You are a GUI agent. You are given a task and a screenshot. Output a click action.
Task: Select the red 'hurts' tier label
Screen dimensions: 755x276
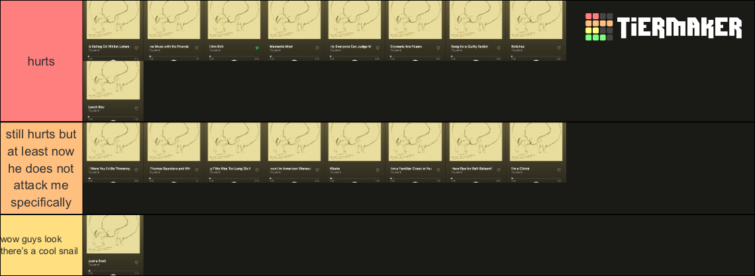pos(42,61)
